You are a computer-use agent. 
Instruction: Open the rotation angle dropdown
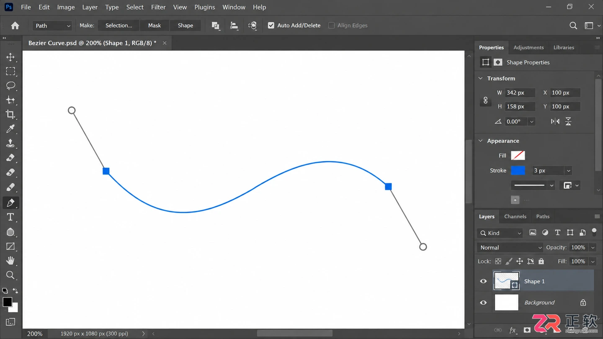531,121
